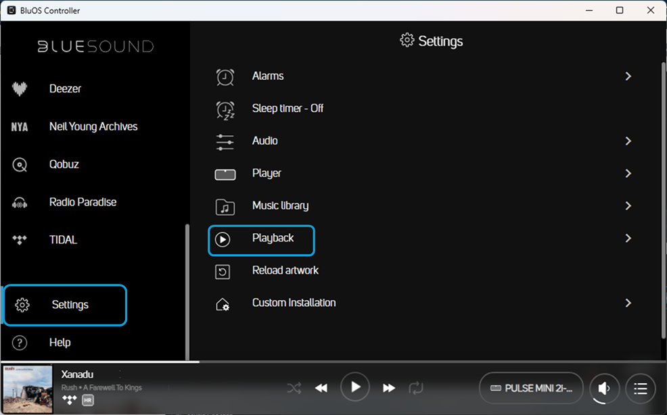Click the Playback circle-play icon

coord(223,239)
